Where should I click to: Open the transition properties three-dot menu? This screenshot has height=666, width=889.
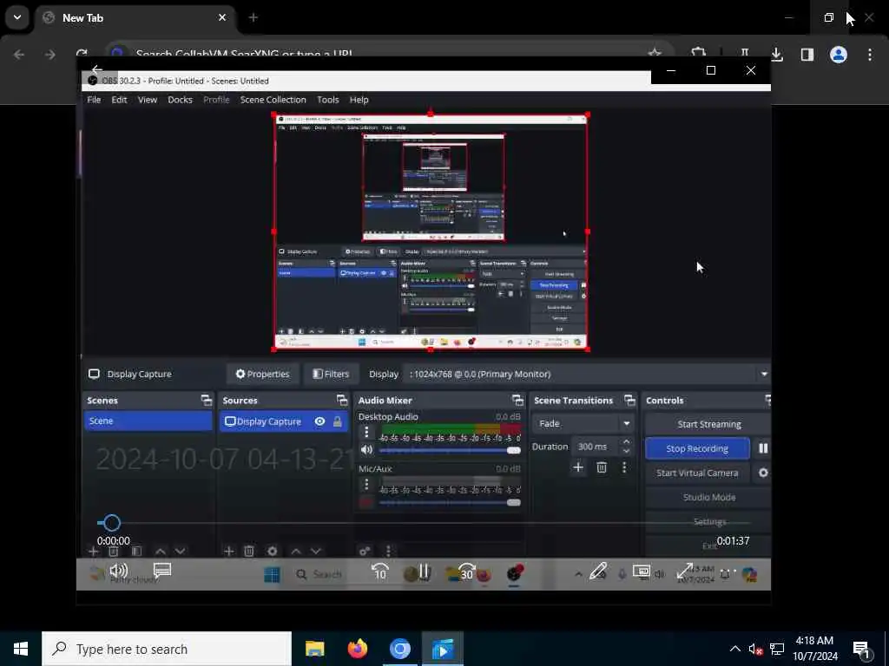tap(624, 467)
